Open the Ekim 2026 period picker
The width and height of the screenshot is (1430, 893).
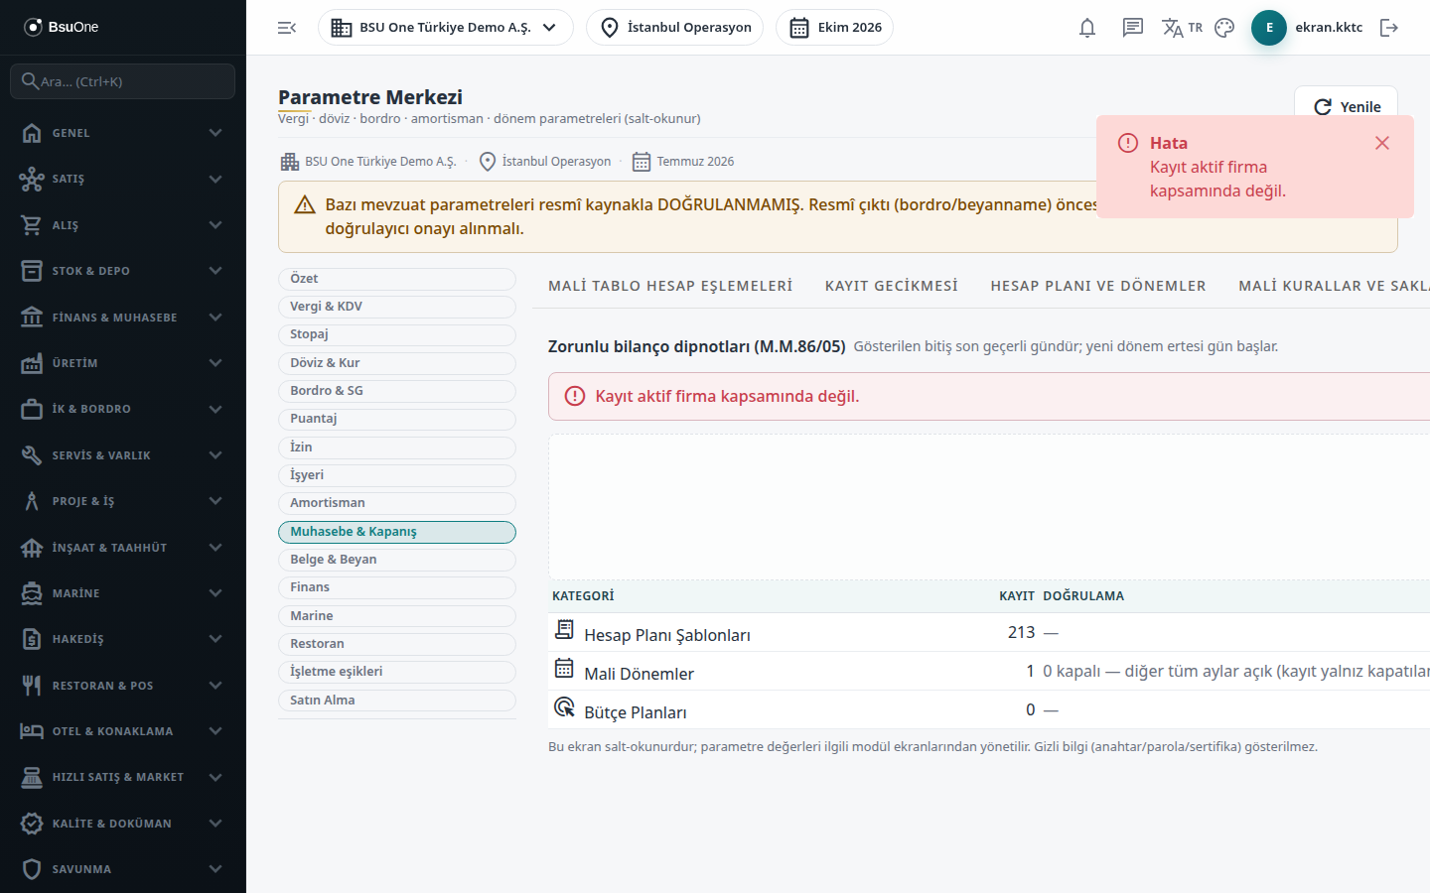point(834,28)
